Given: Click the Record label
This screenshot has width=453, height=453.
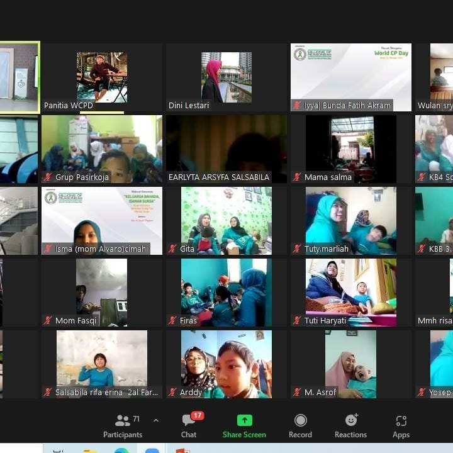Looking at the screenshot, I should point(301,435).
